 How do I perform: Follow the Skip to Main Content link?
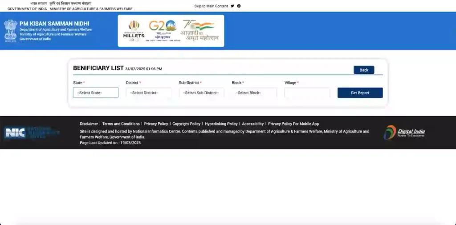tap(211, 6)
